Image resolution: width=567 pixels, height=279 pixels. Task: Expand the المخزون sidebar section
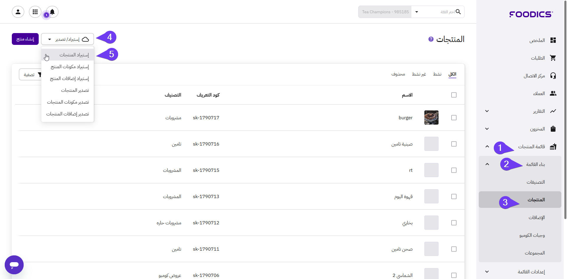pos(487,129)
